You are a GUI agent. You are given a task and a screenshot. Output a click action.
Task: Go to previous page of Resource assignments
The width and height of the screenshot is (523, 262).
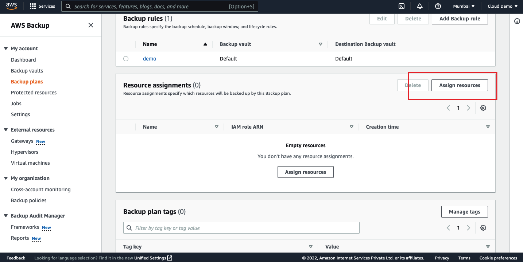click(448, 108)
